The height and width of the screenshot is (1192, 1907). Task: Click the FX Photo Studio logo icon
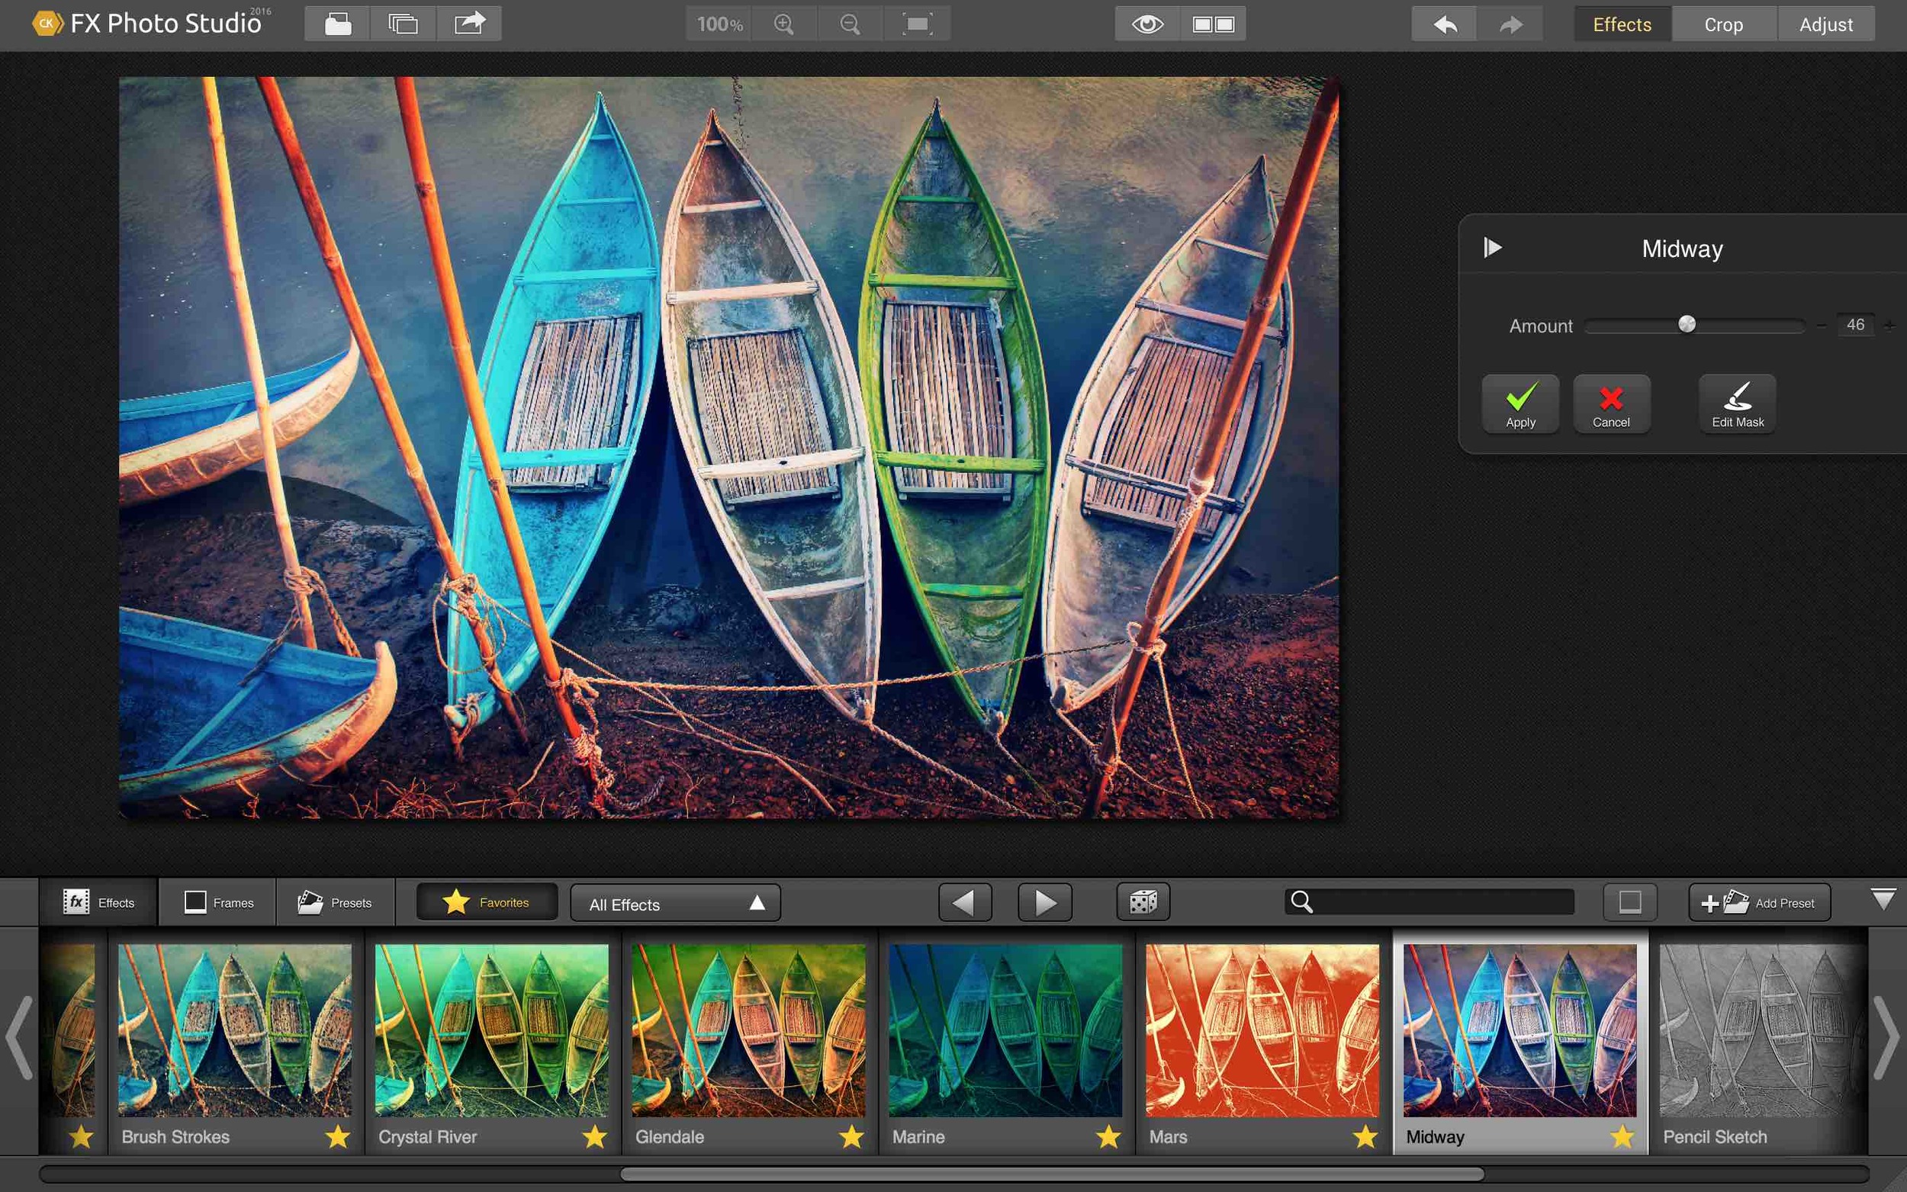click(47, 24)
